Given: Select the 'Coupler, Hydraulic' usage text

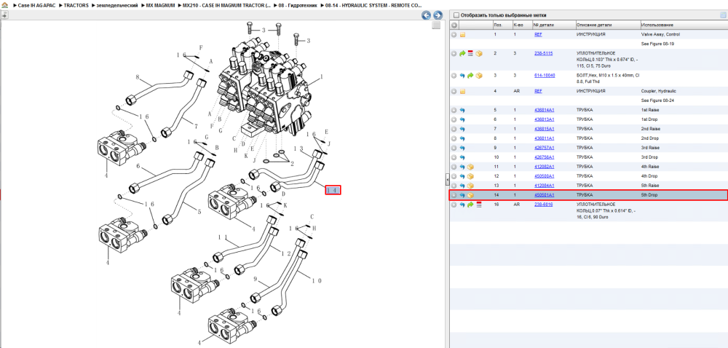Looking at the screenshot, I should pos(658,92).
